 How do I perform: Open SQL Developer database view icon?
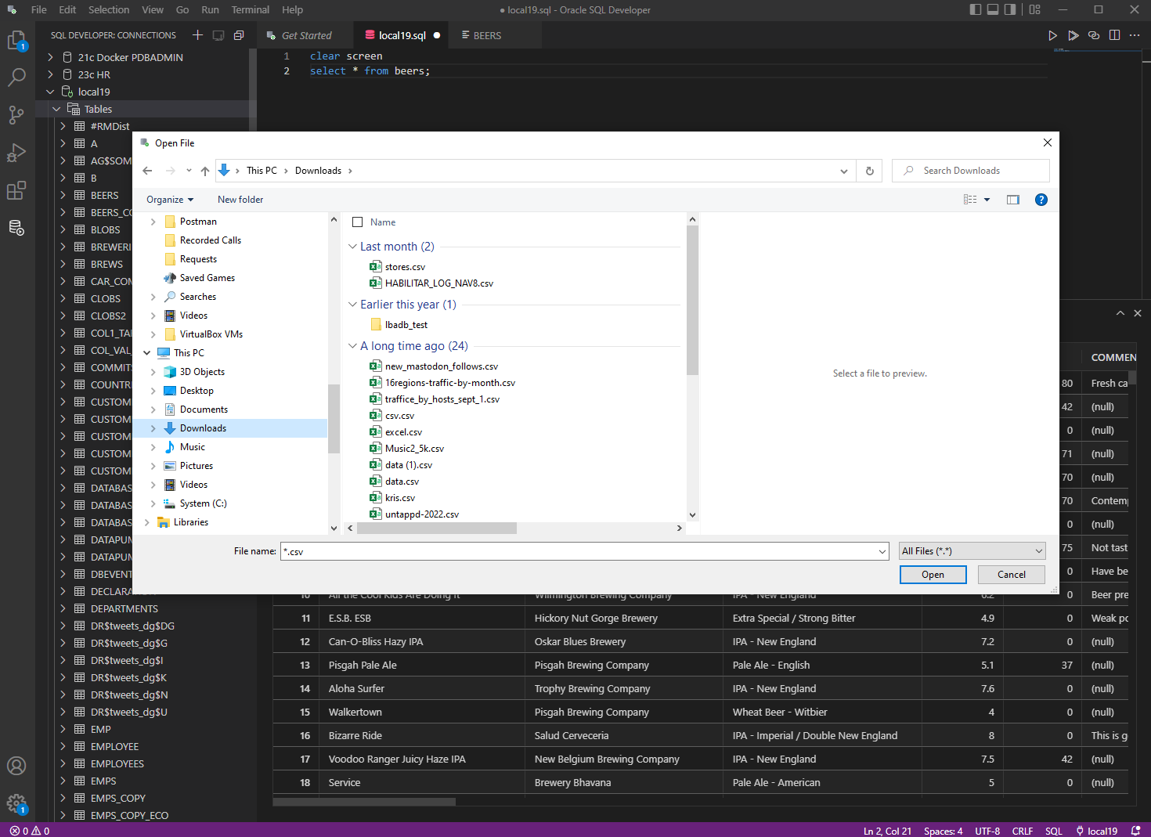pos(16,228)
